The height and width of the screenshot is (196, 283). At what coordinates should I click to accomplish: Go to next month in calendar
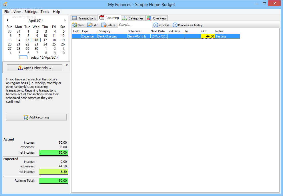click(65, 20)
